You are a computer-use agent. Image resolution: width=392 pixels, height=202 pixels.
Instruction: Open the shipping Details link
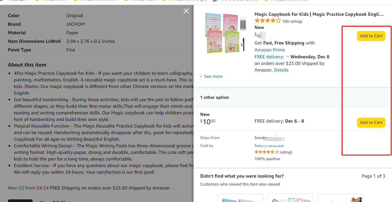point(281,70)
